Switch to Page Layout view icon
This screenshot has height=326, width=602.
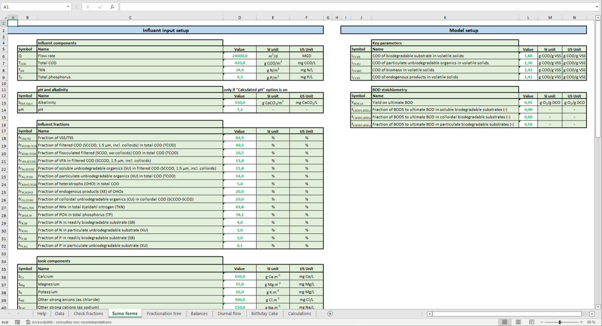click(x=518, y=322)
